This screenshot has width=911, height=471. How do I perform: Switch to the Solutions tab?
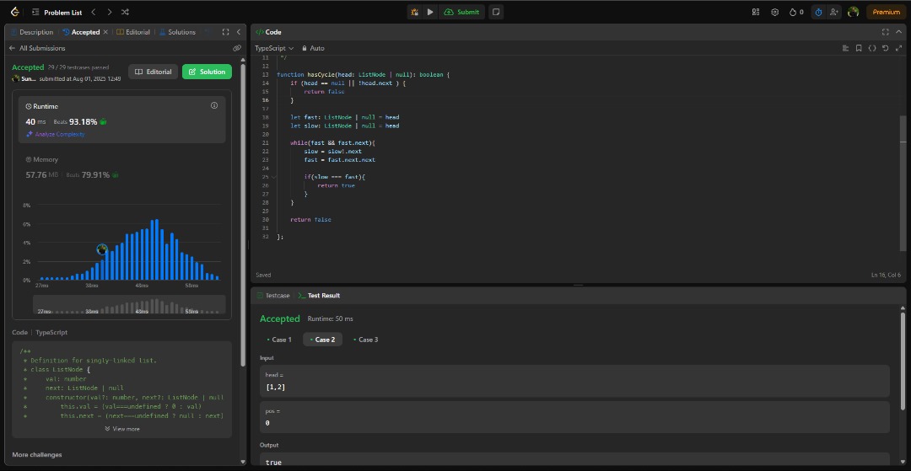pyautogui.click(x=177, y=32)
